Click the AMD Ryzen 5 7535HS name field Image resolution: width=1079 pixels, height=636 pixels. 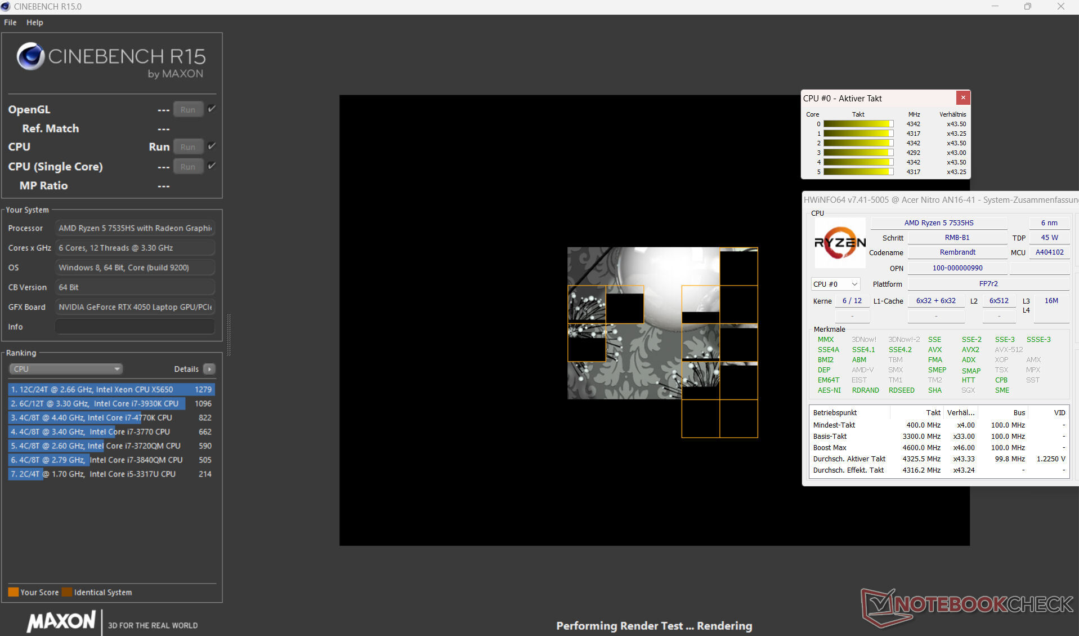[x=939, y=223]
